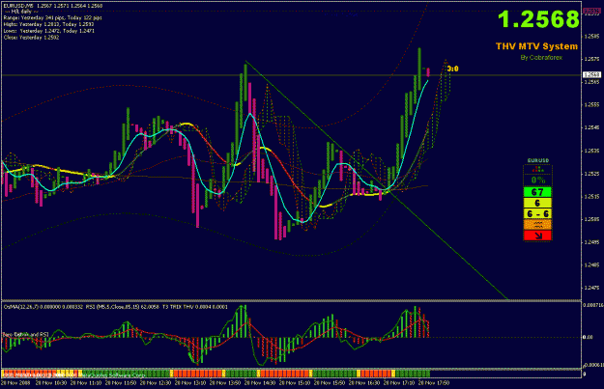Click the 0% cell in the dashboard
Image resolution: width=604 pixels, height=389 pixels.
[x=537, y=181]
